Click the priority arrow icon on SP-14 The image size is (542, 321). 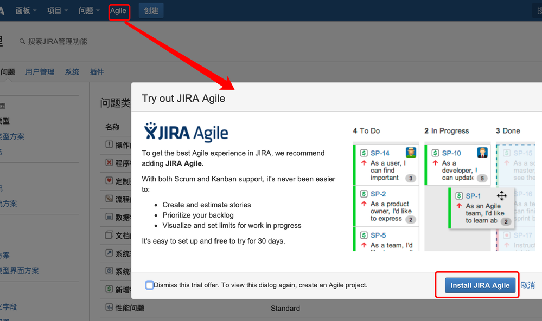pos(364,163)
